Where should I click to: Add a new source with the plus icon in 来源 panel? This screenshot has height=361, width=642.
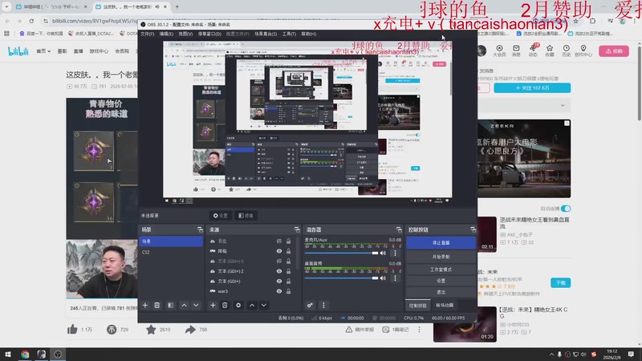coord(213,306)
